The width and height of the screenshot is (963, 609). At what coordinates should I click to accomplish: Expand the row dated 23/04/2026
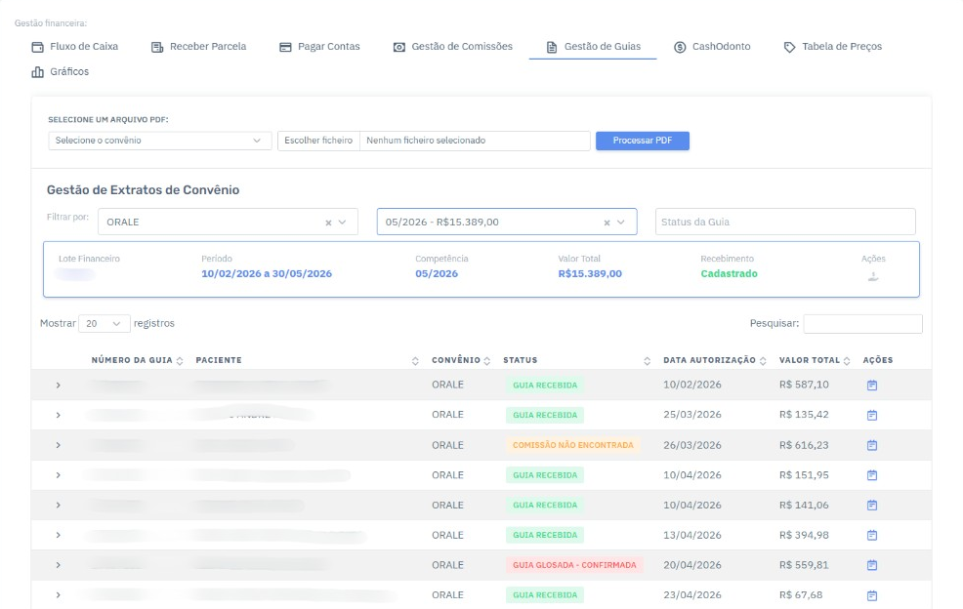click(x=59, y=595)
